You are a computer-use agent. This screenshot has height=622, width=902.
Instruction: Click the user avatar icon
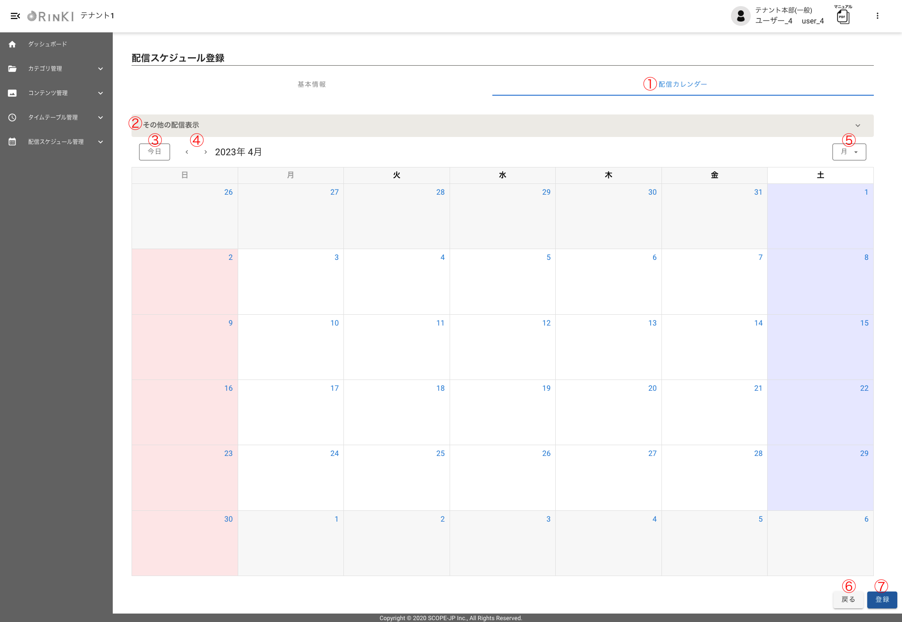click(740, 16)
